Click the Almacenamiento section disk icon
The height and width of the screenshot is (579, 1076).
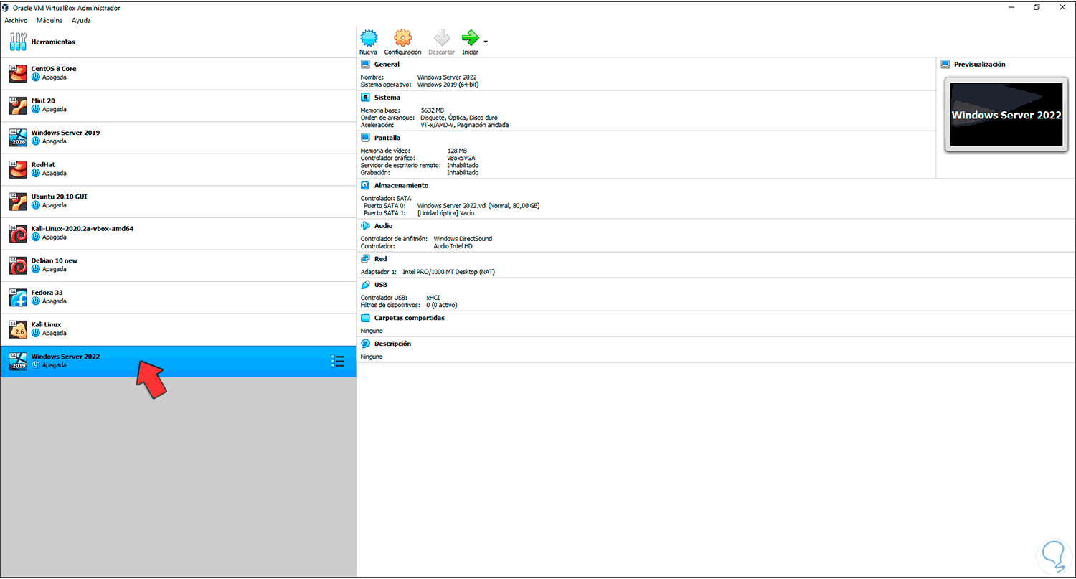[x=366, y=185]
